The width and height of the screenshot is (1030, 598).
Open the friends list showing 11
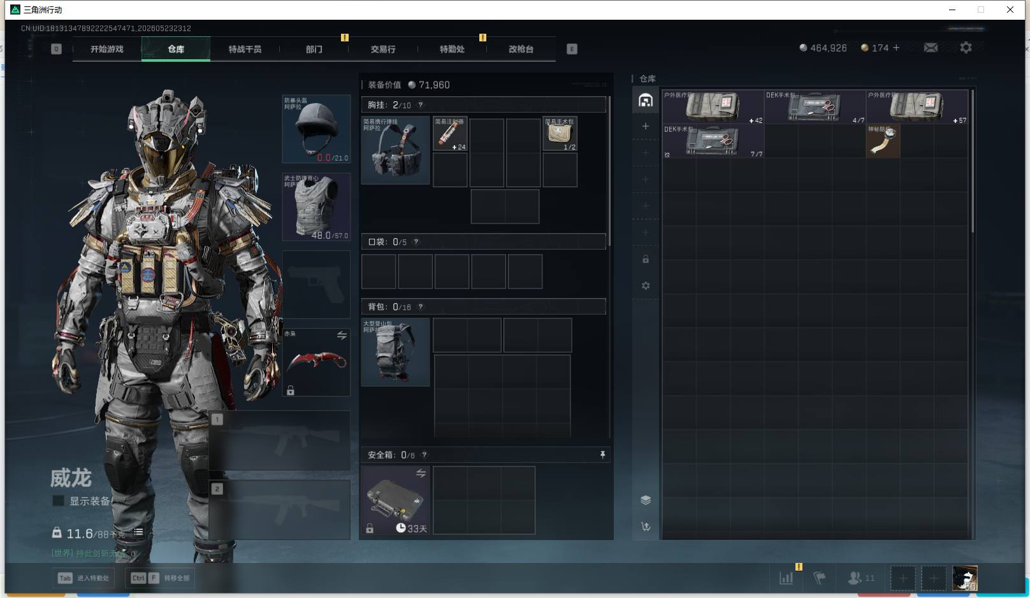tap(861, 578)
